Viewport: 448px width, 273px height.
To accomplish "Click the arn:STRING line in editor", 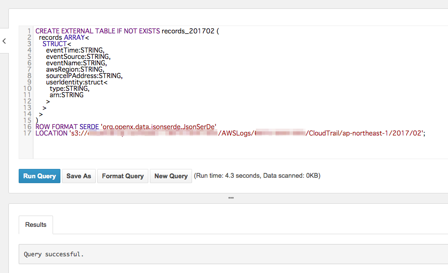I will 66,95.
